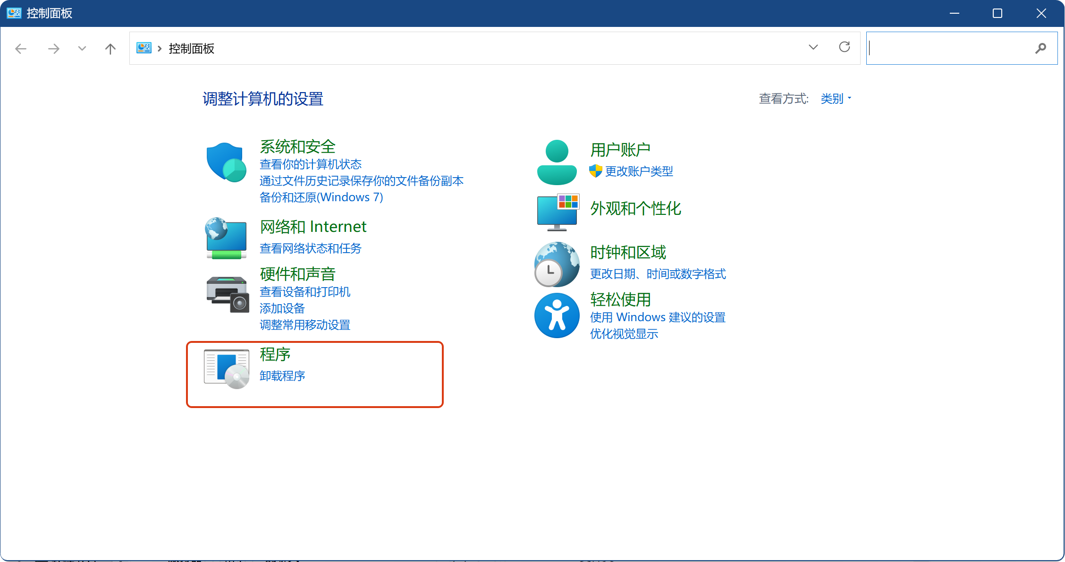Open the 网络和 Internet heading
Screen dimensions: 1065x562
click(x=313, y=227)
